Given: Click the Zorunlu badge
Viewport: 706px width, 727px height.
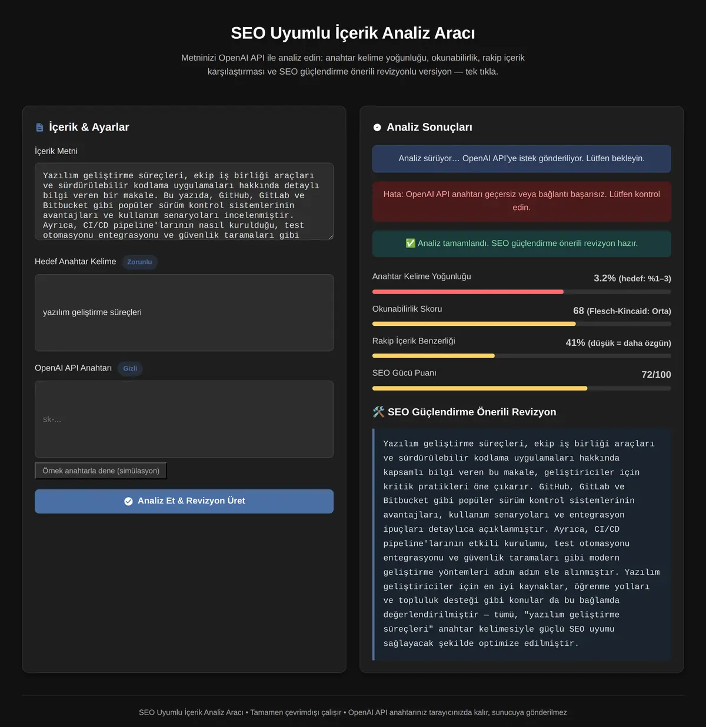Looking at the screenshot, I should coord(139,262).
